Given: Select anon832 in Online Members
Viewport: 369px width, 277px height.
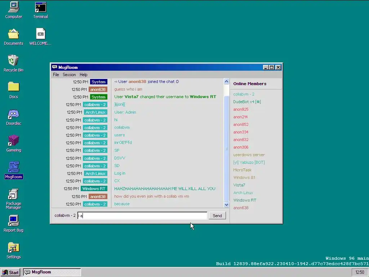Looking at the screenshot, I should (241, 140).
